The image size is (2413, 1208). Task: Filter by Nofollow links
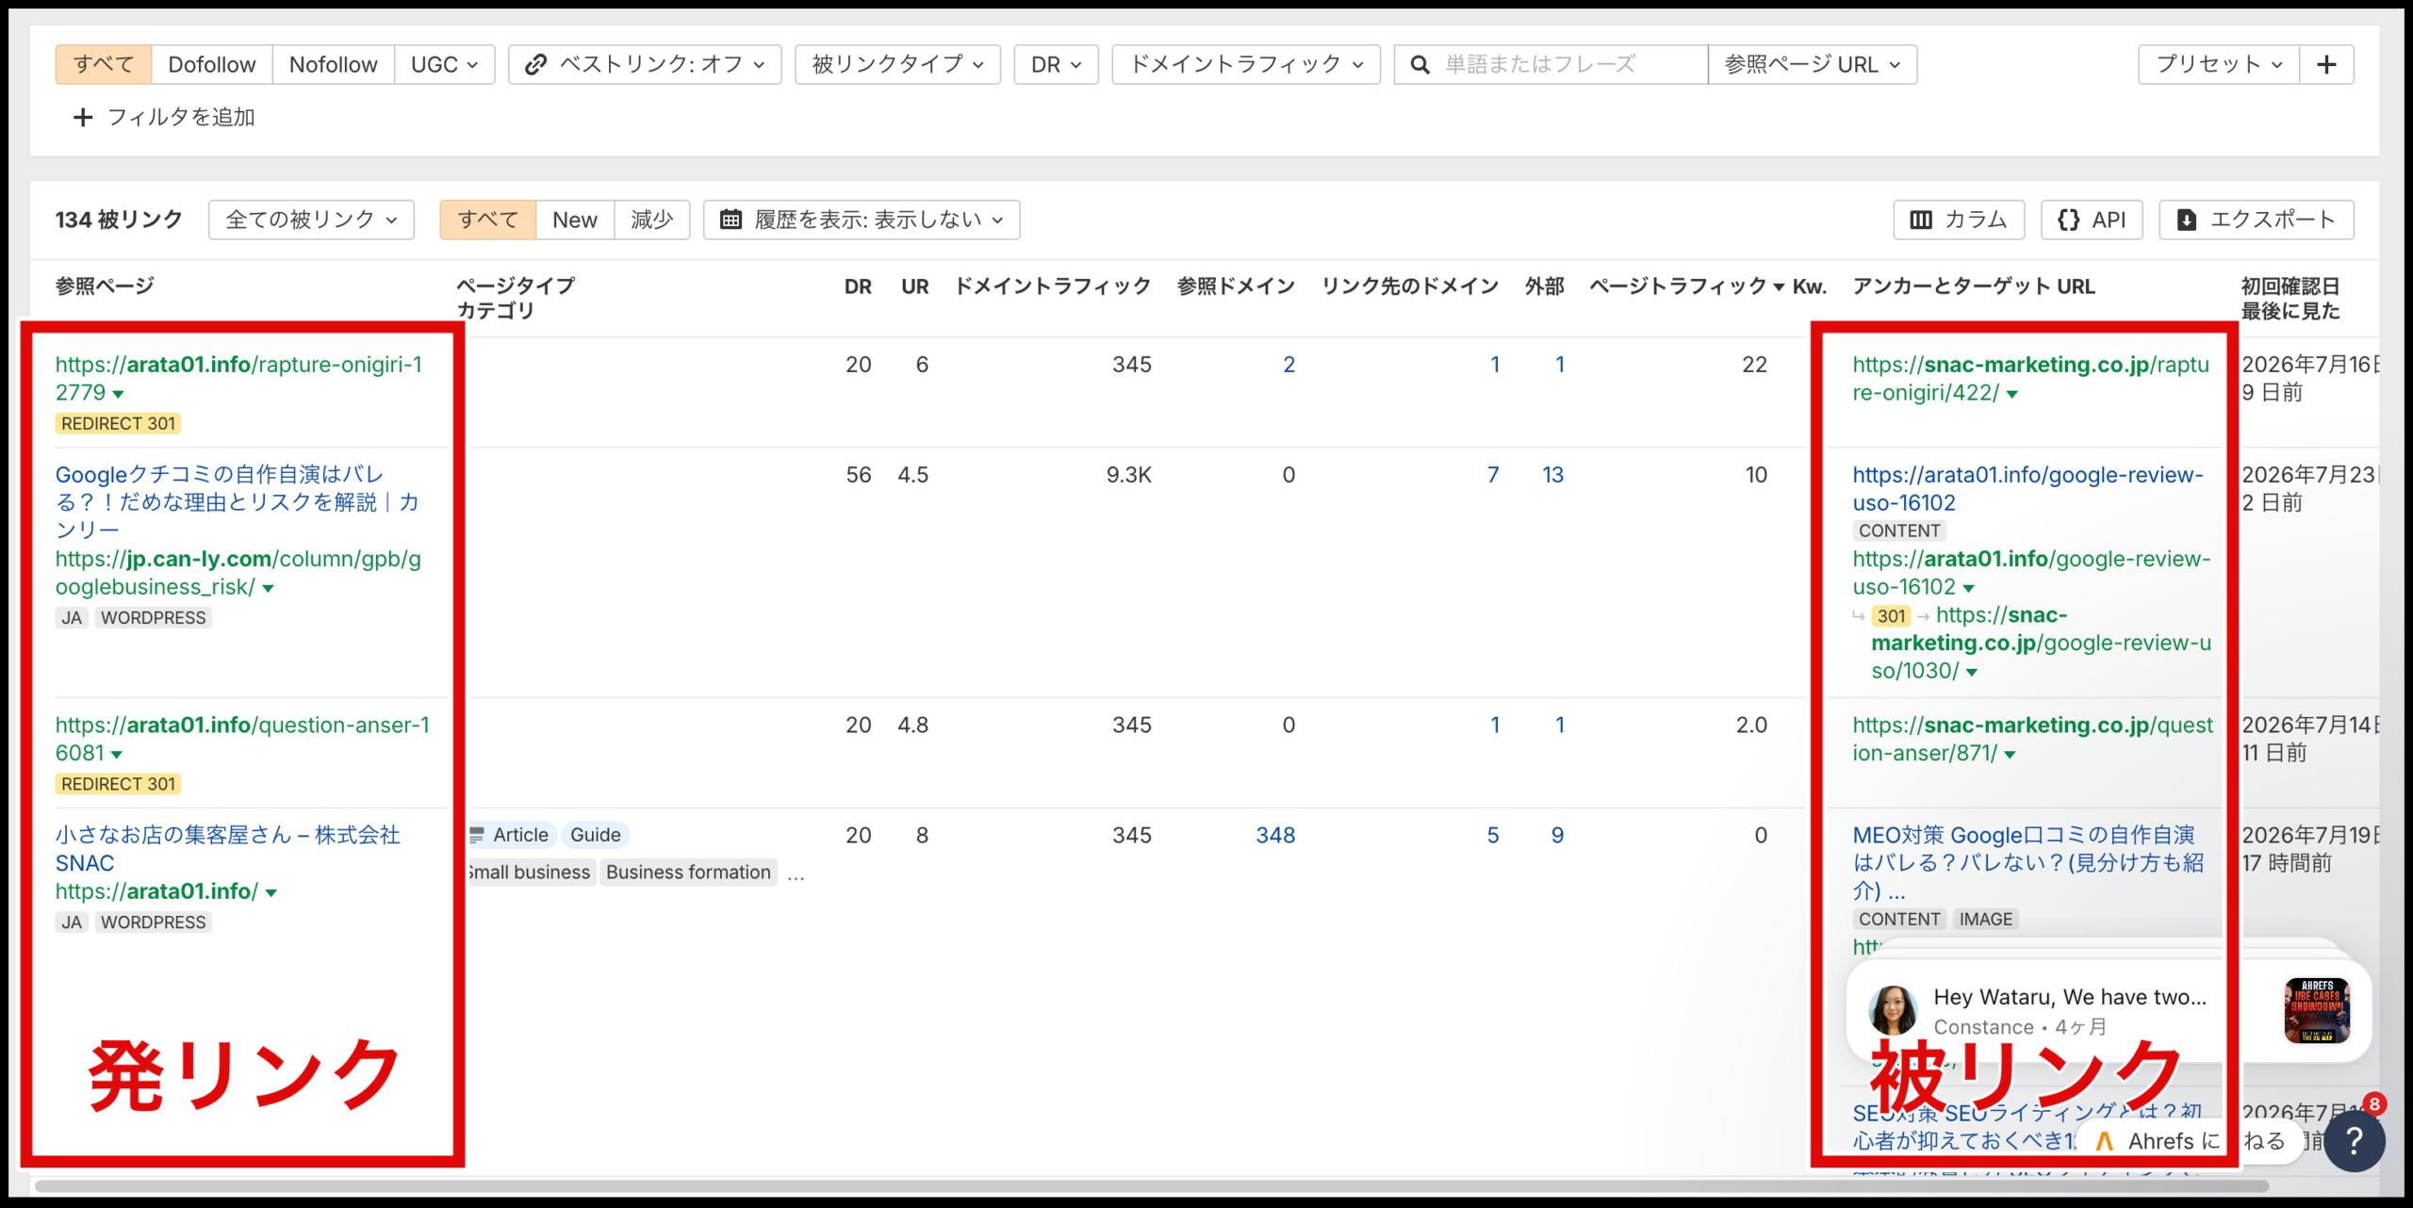click(334, 64)
